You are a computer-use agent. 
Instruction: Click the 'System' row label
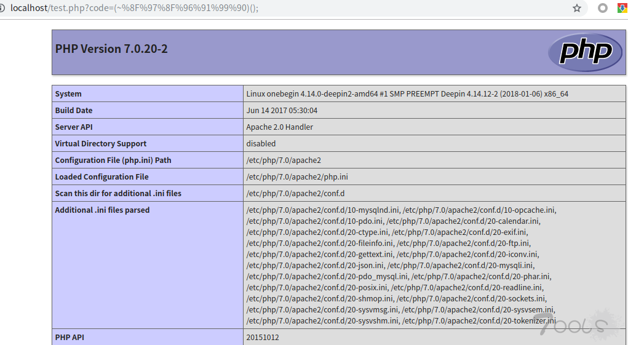tap(68, 93)
